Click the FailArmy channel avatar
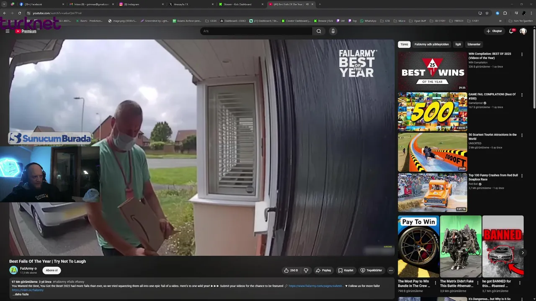This screenshot has width=536, height=301. pos(13,270)
